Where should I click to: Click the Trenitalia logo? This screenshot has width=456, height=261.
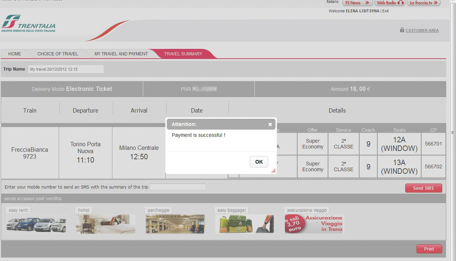[x=28, y=24]
